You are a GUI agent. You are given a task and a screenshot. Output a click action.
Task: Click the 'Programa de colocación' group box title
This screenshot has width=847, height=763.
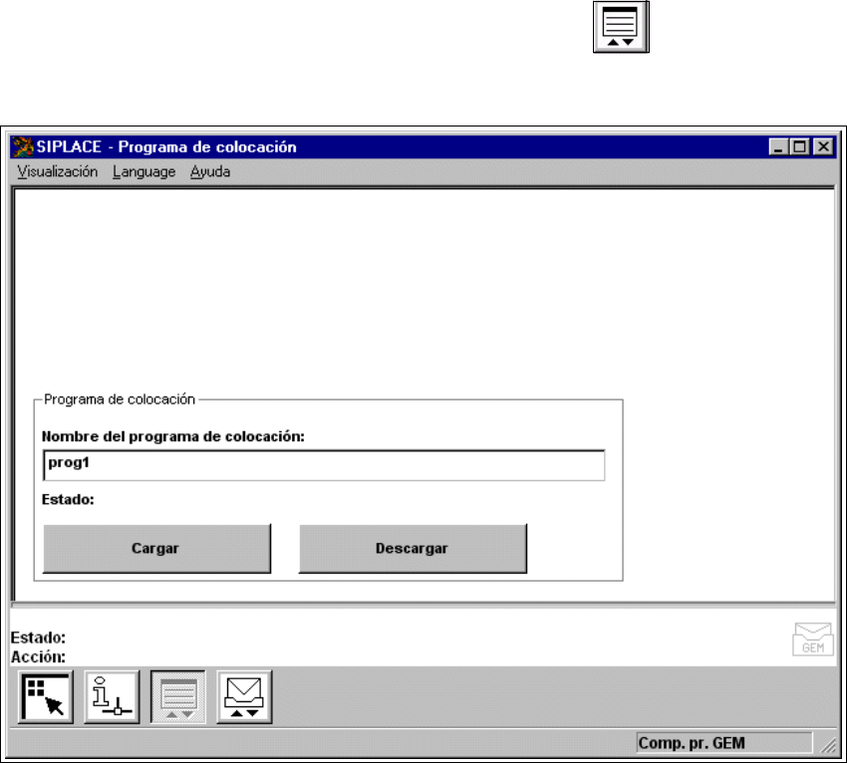[x=120, y=399]
